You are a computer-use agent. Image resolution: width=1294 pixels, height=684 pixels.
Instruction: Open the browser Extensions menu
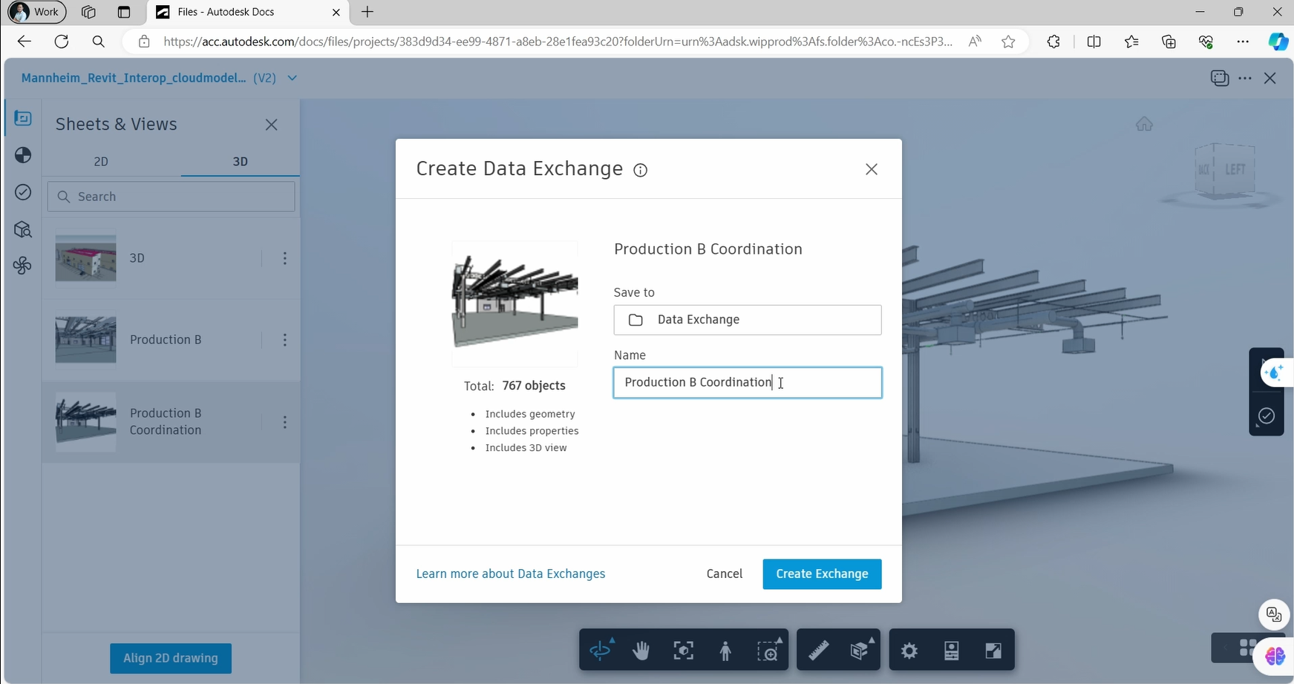tap(1053, 42)
